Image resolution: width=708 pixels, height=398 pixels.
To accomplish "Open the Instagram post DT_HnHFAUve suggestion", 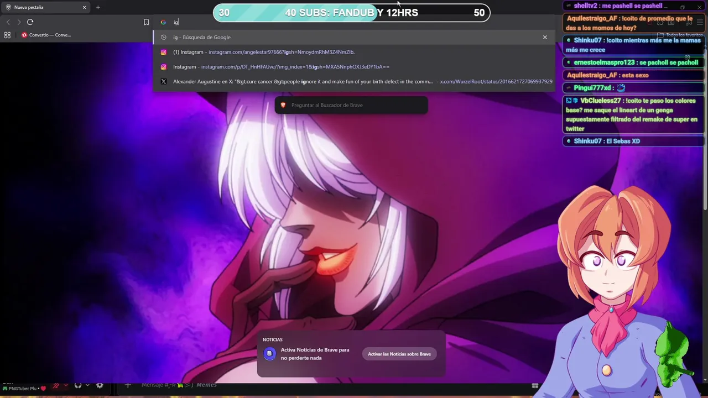I will point(354,67).
